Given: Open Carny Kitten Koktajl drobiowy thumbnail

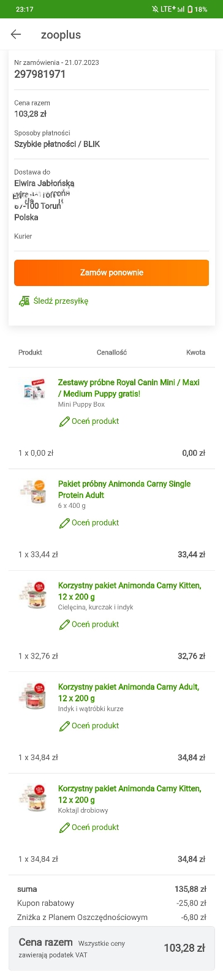Looking at the screenshot, I should [34, 795].
